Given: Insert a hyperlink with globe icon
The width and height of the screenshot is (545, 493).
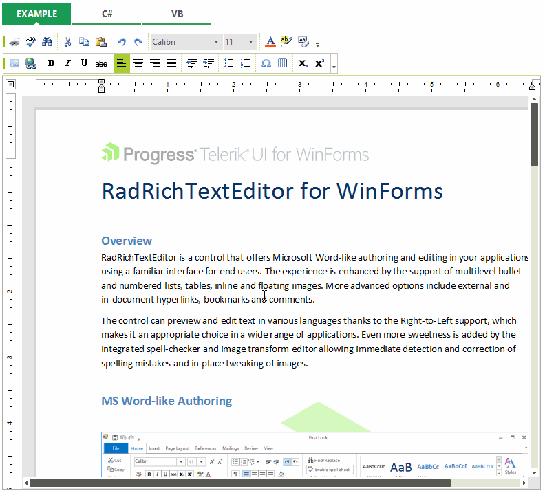Looking at the screenshot, I should coord(31,63).
